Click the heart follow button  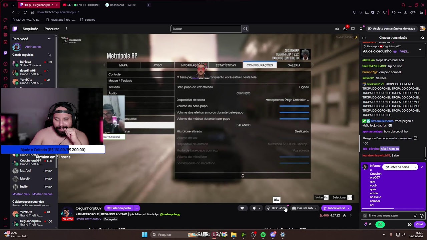[242, 208]
